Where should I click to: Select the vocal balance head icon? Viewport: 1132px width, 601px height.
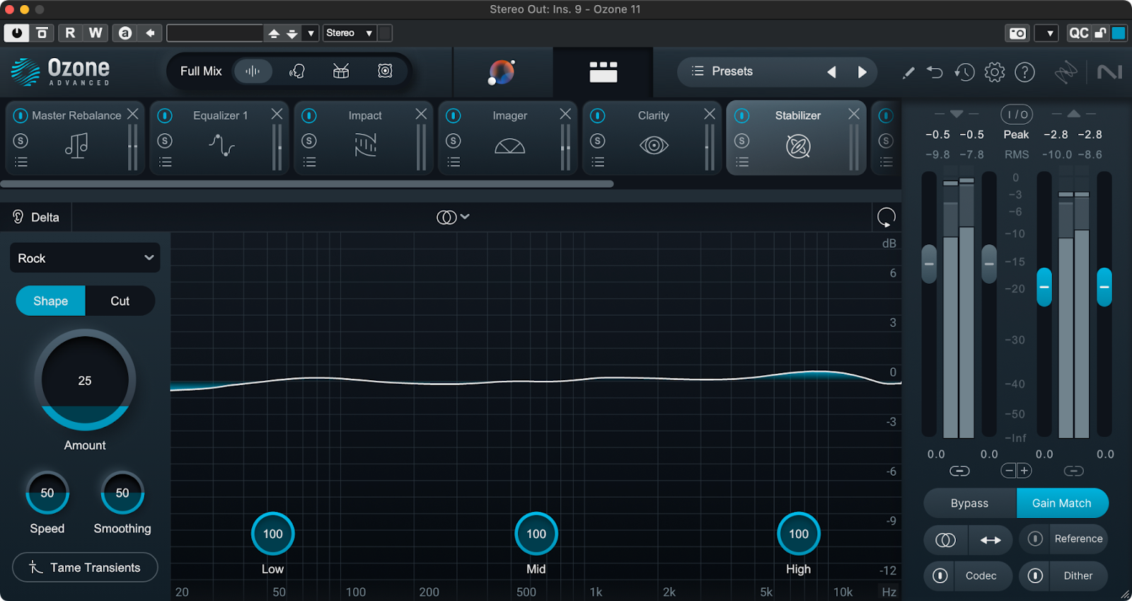click(x=297, y=71)
